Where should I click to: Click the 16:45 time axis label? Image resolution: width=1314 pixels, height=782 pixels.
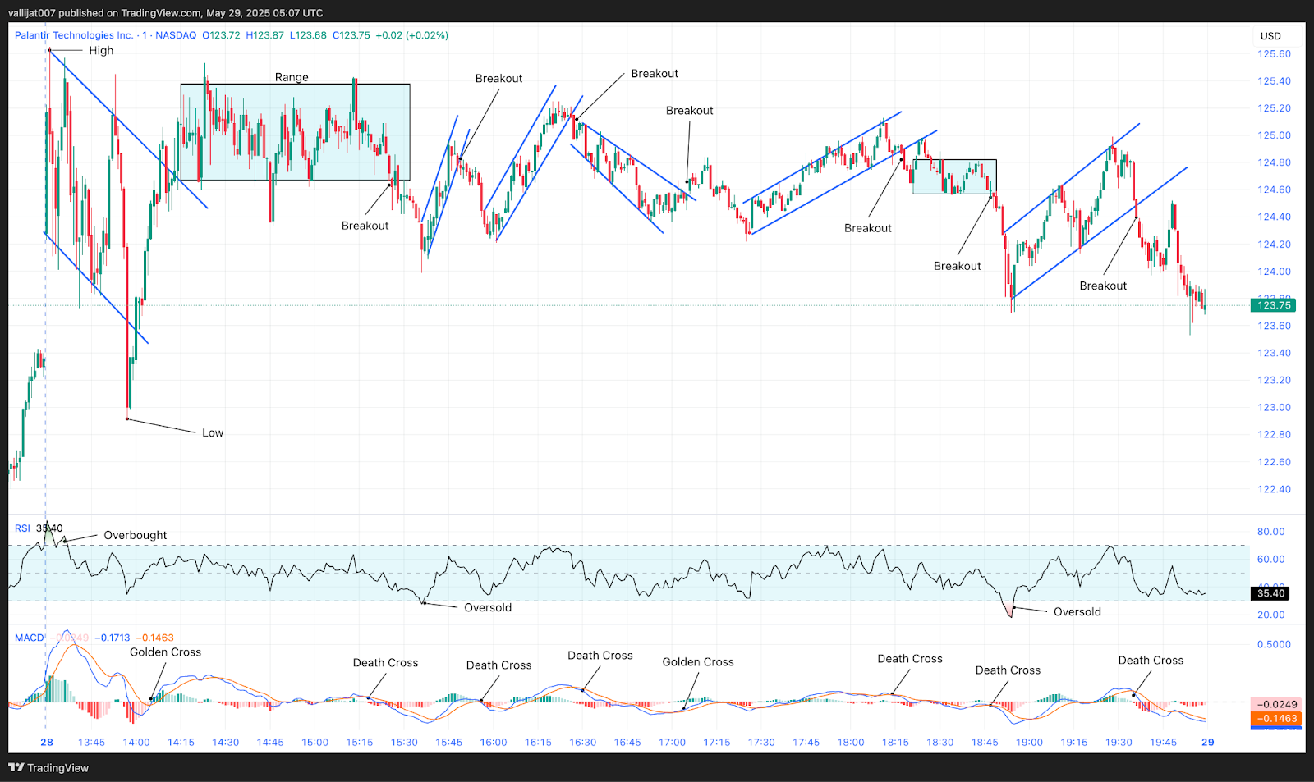click(627, 742)
